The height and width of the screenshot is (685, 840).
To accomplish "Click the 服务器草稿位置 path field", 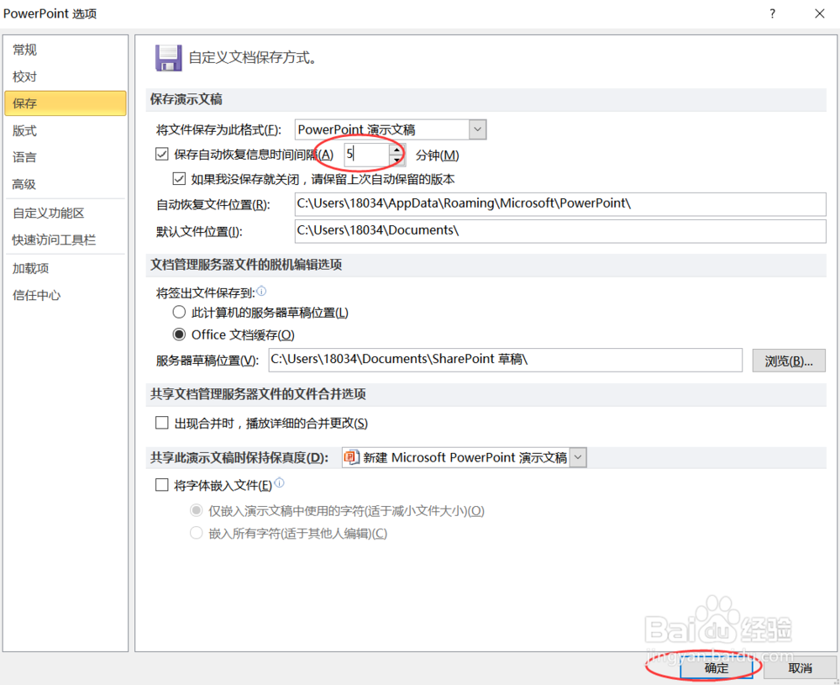I will pyautogui.click(x=505, y=360).
